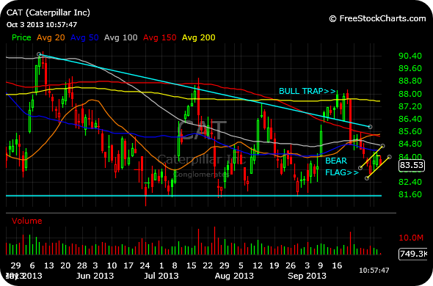
Task: Click the CAT (Caterpillar Inc) chart title
Action: pyautogui.click(x=48, y=12)
